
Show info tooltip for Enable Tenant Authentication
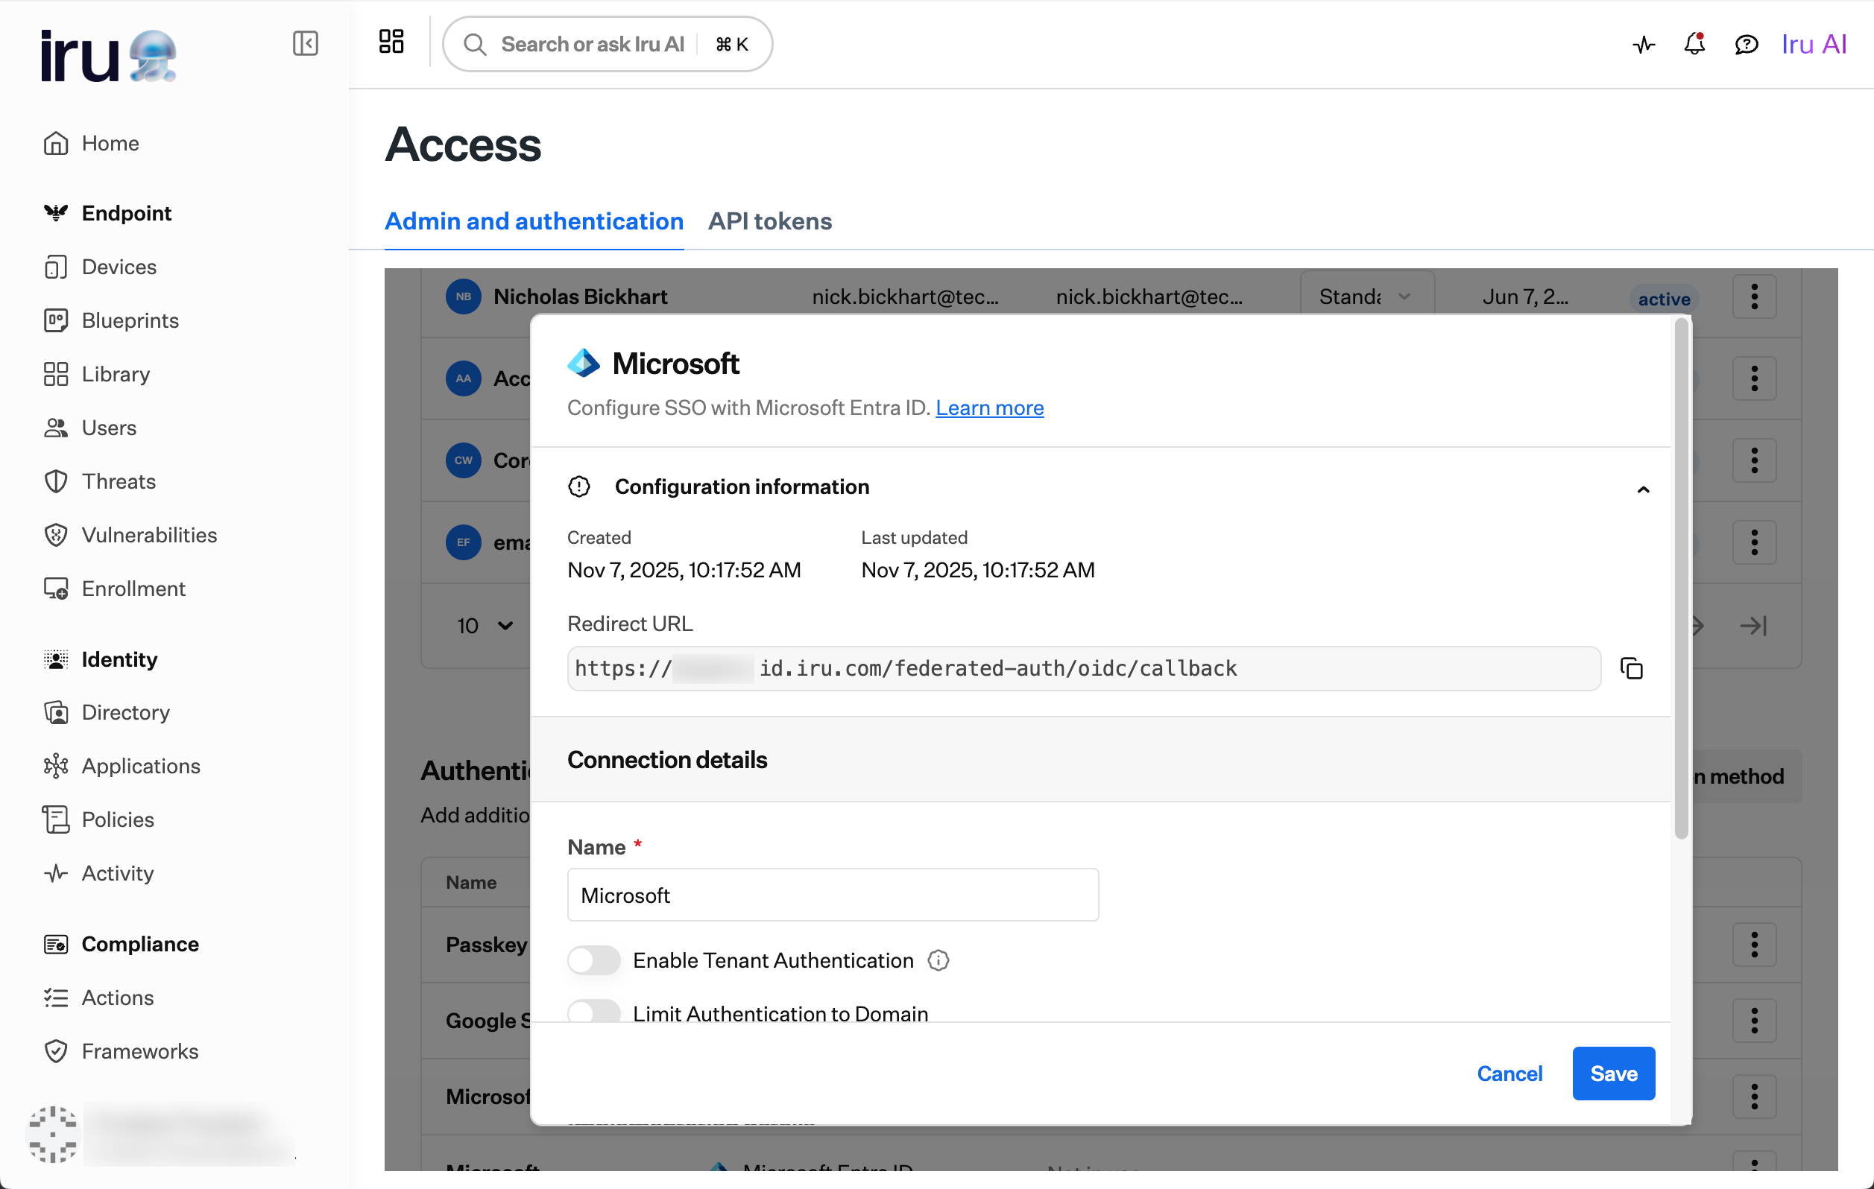pos(938,960)
